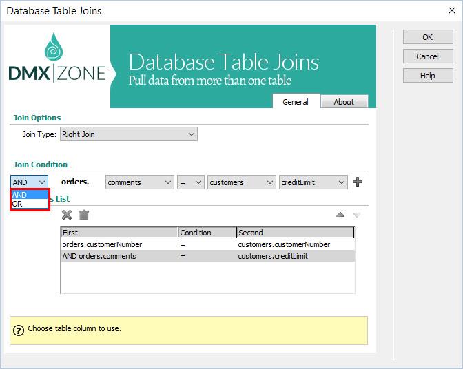Confirm with the OK button

click(428, 37)
